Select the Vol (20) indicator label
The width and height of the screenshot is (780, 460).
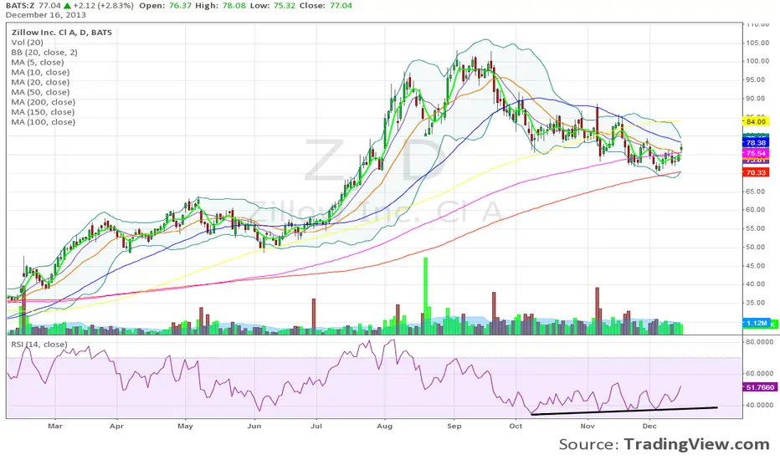pyautogui.click(x=28, y=43)
